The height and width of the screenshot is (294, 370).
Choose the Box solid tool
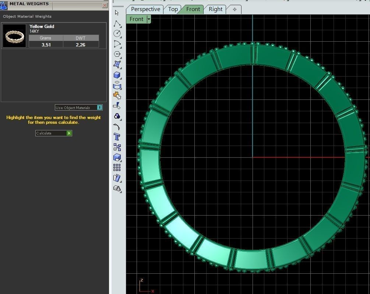tap(117, 75)
